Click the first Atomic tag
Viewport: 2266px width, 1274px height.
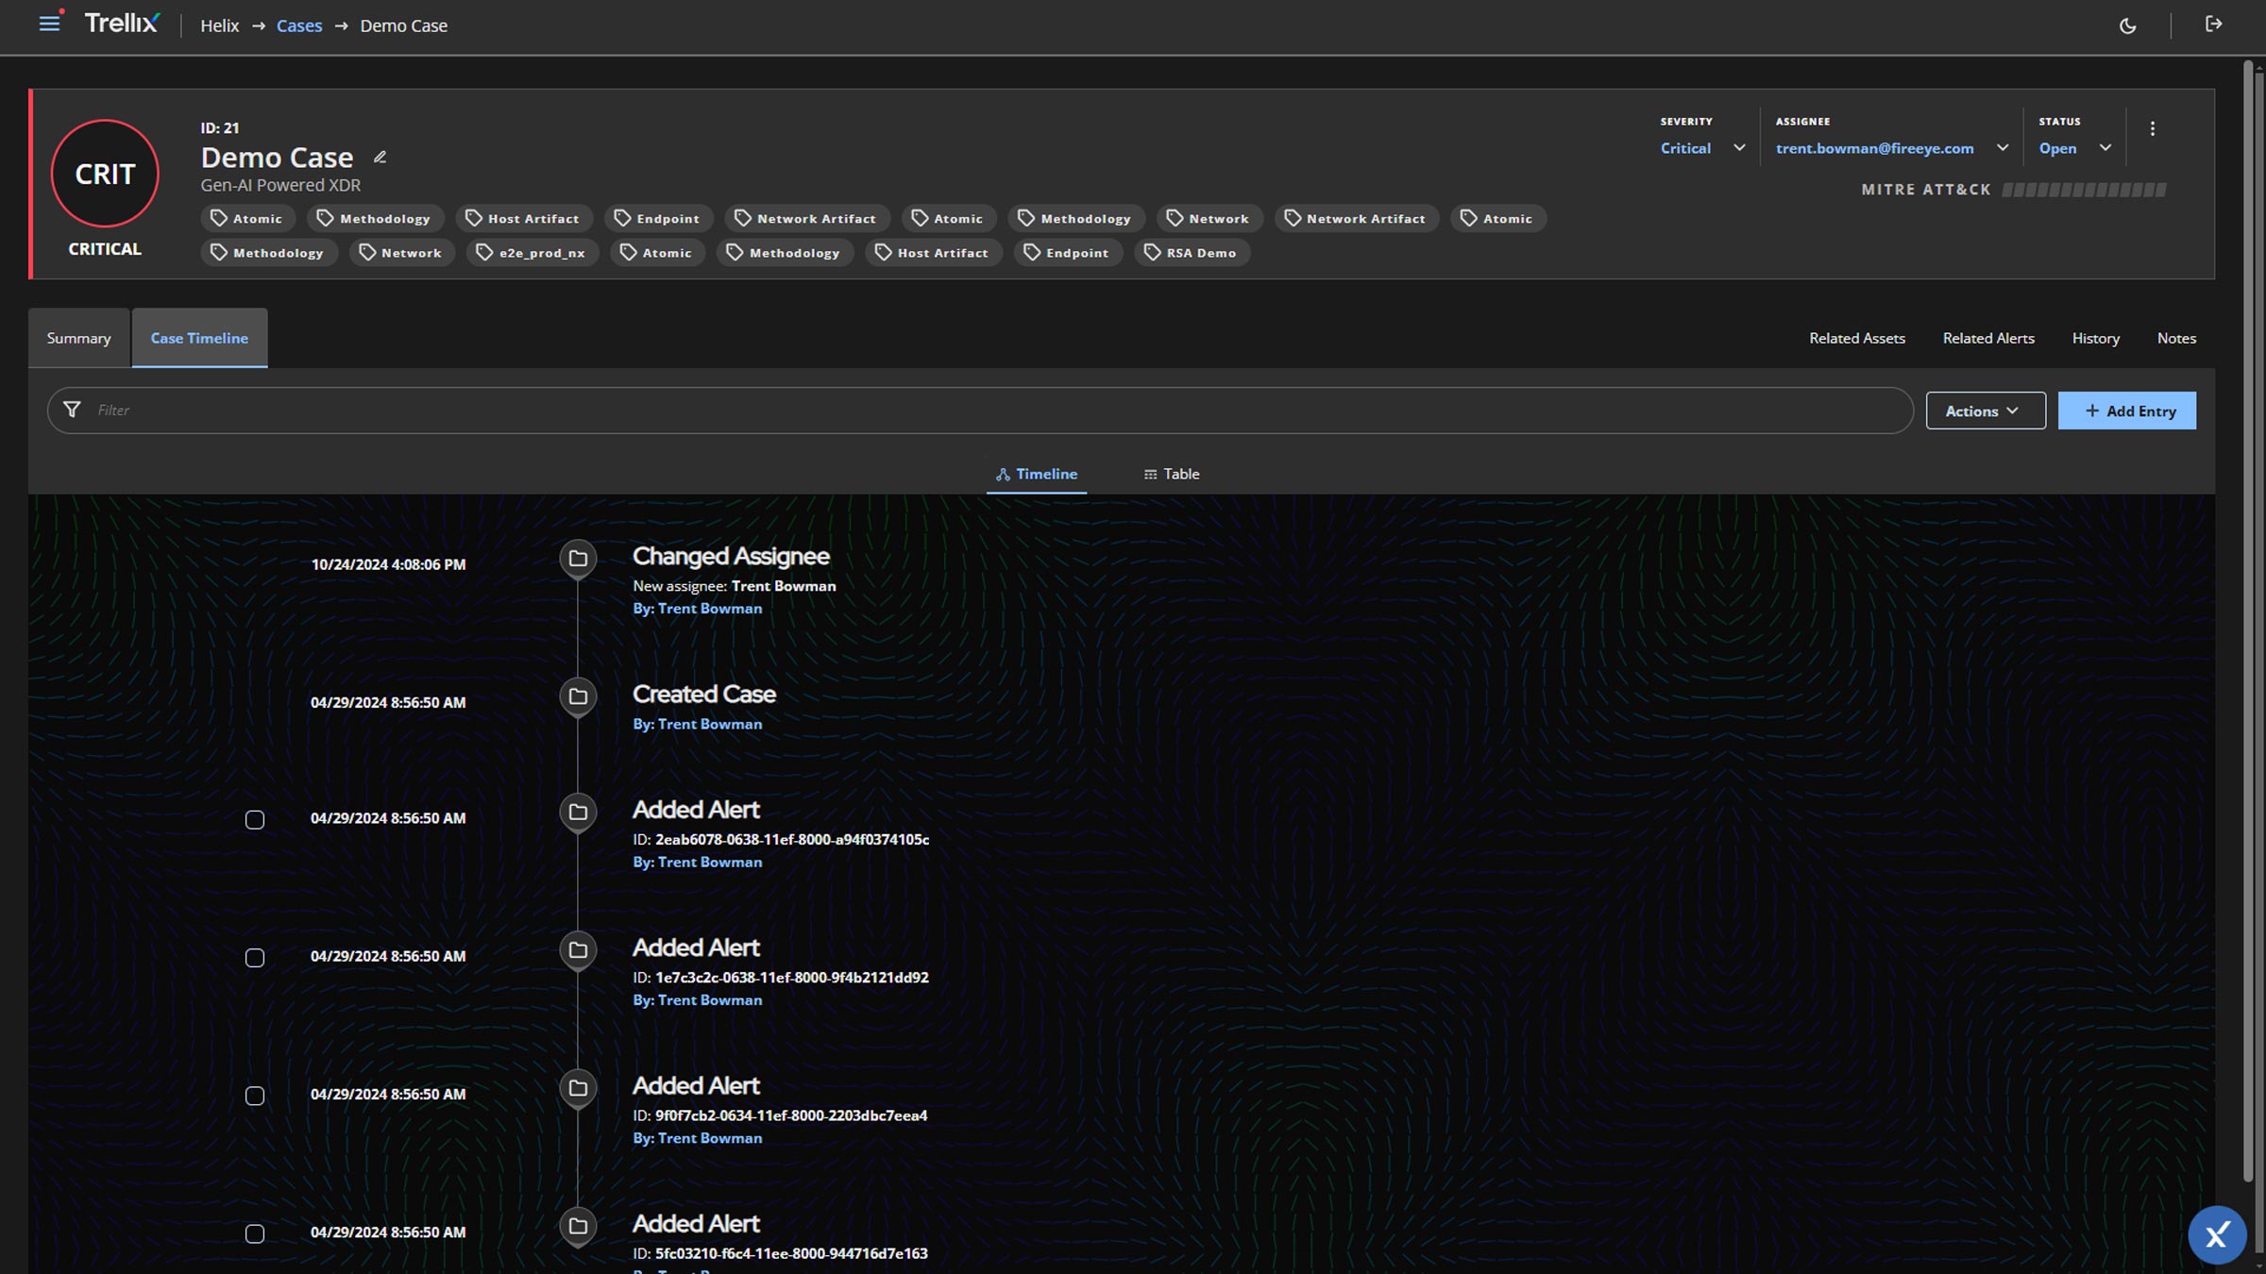click(x=247, y=219)
